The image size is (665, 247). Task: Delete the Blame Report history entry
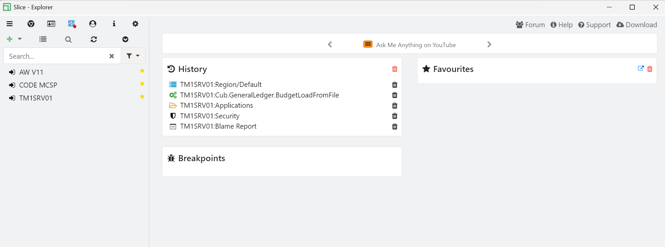(x=395, y=127)
